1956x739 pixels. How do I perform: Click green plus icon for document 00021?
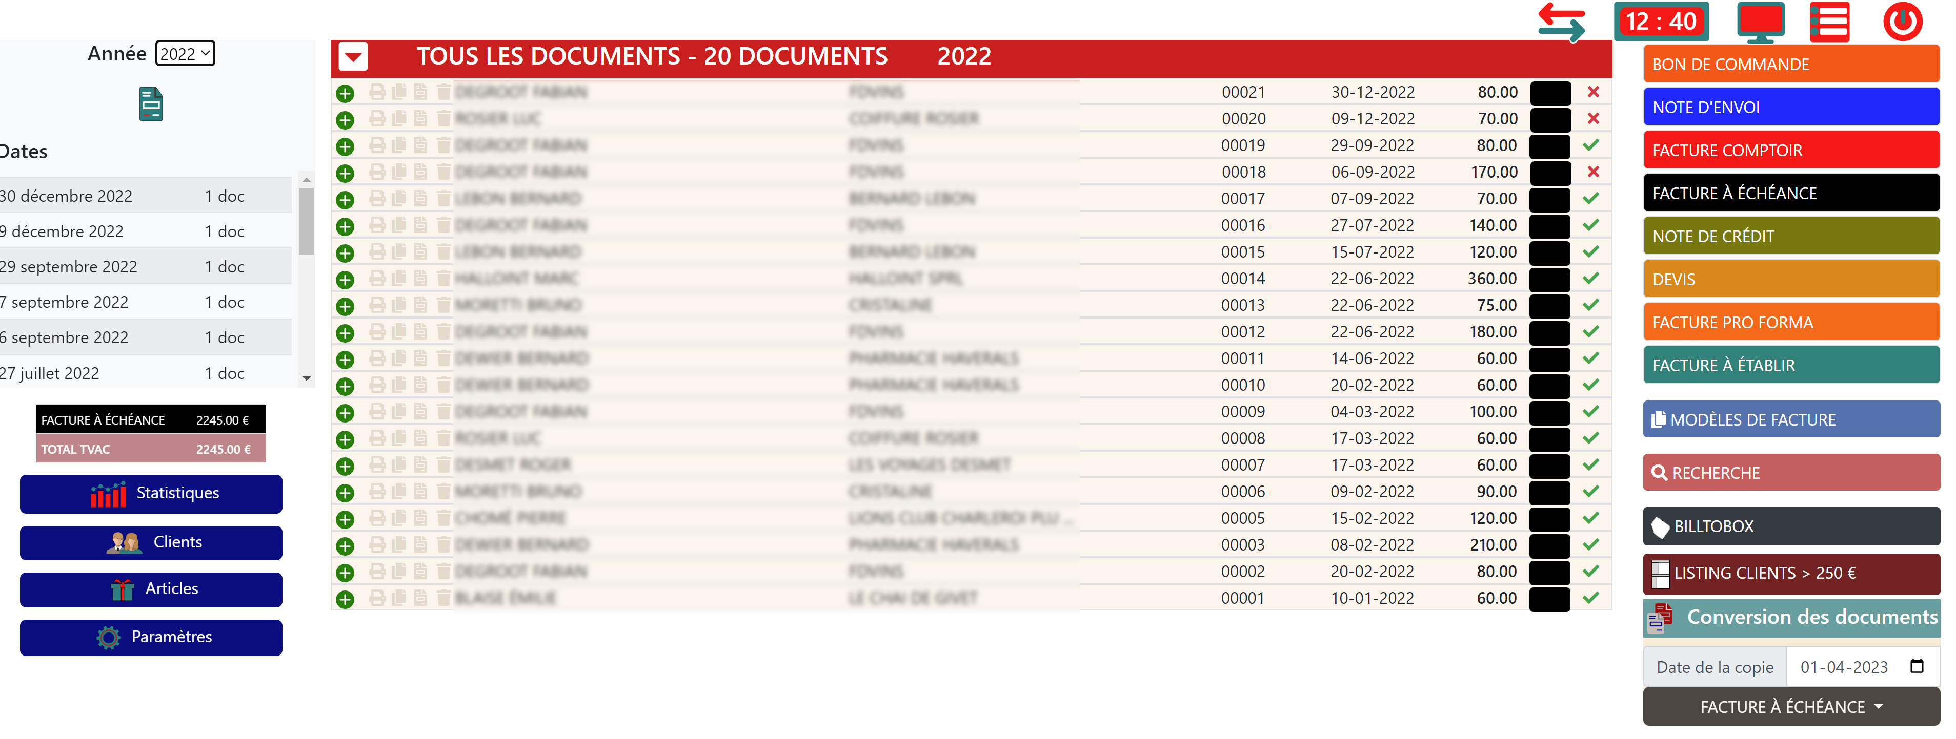pyautogui.click(x=345, y=93)
